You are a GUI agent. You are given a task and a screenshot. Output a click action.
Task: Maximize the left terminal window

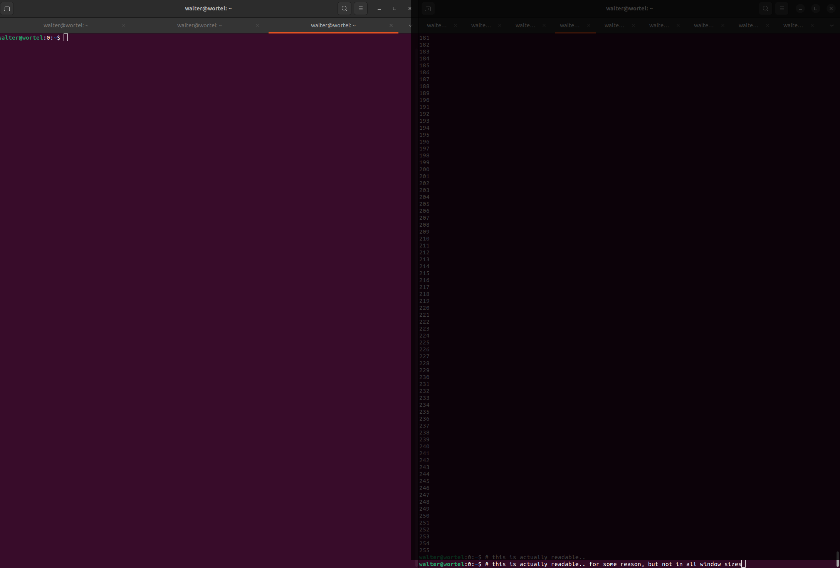[394, 8]
